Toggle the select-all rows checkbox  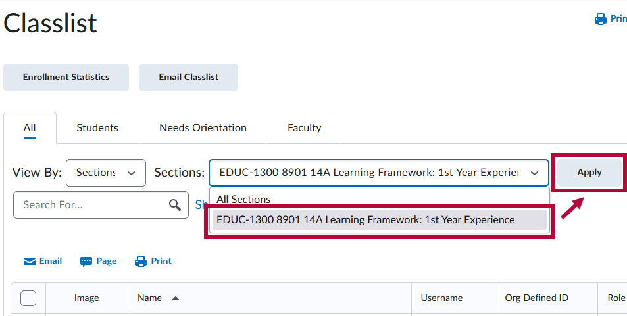28,298
